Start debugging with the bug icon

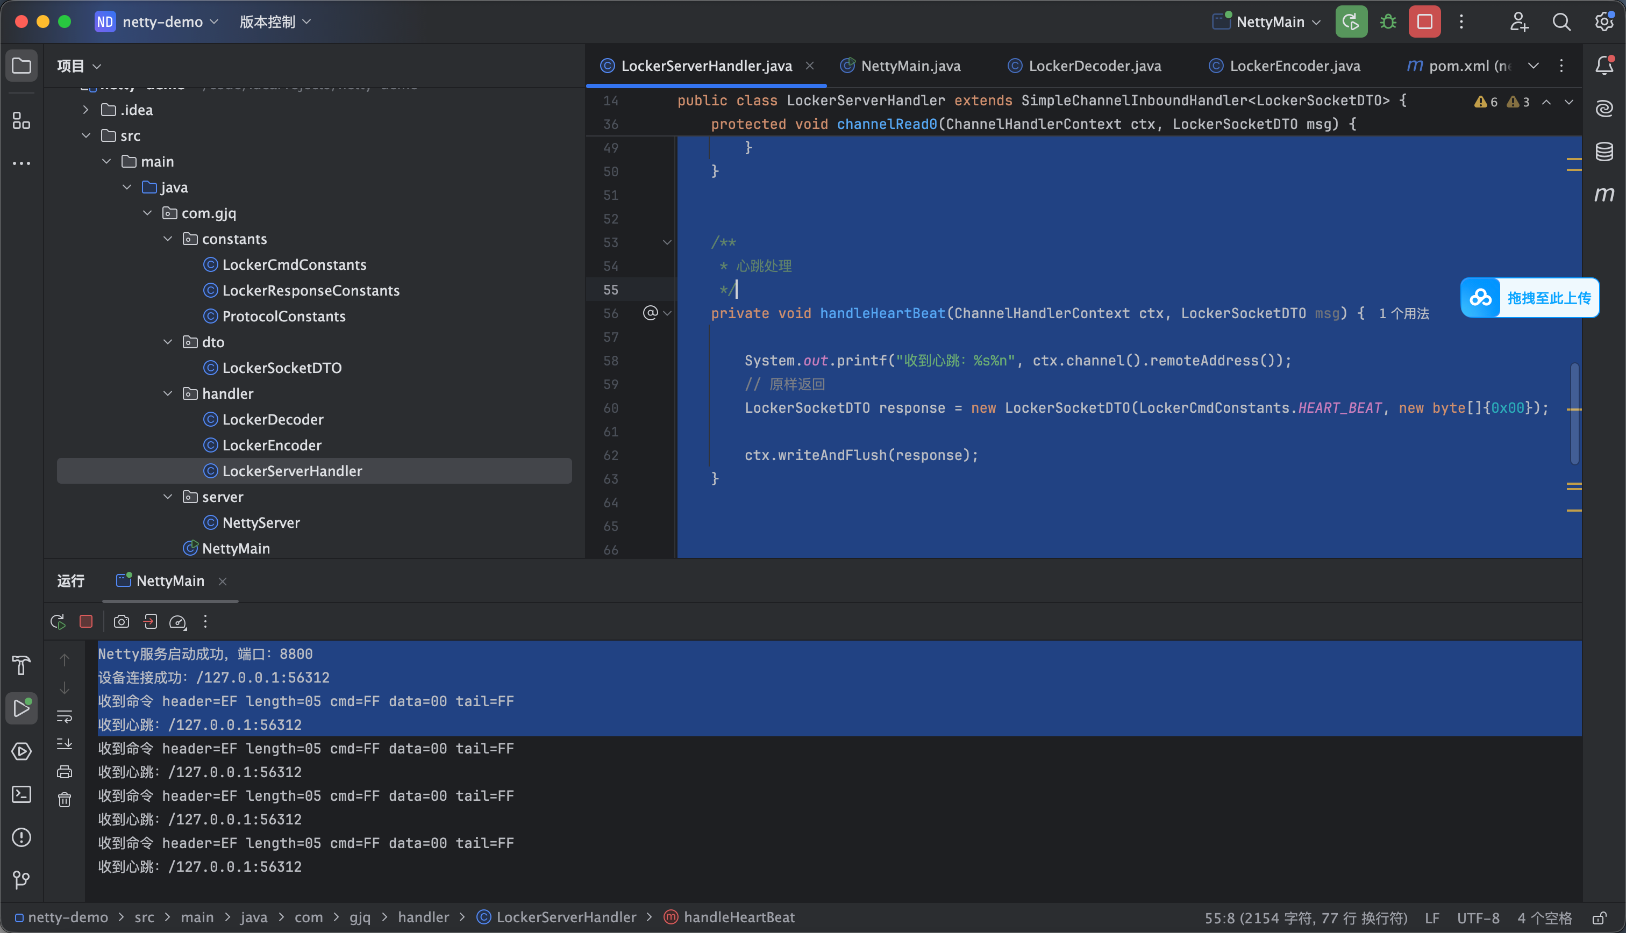1388,22
